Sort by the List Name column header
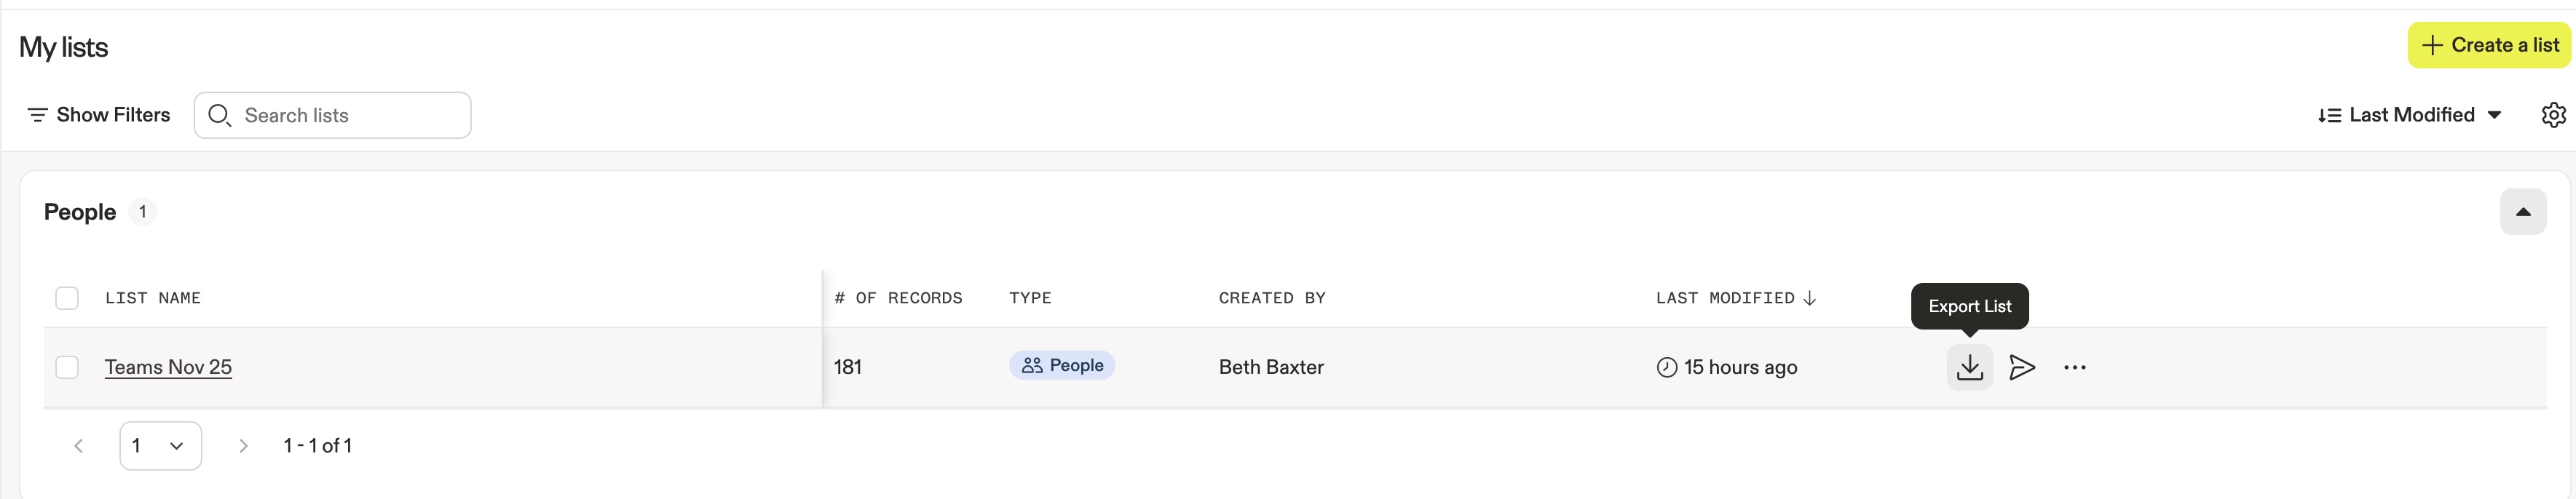Screen dimensions: 2576x499 pos(153,298)
